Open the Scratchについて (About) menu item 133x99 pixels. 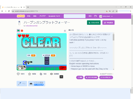pos(54,16)
